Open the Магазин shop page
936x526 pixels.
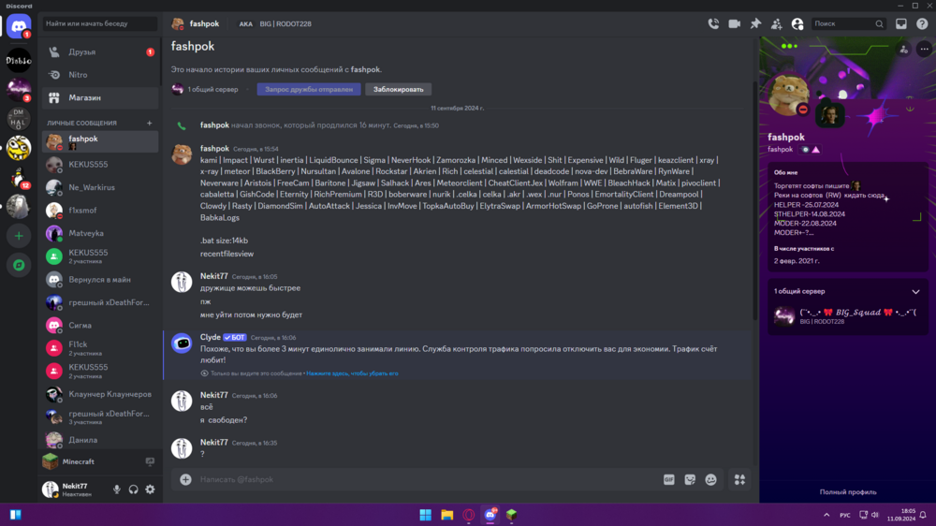point(100,98)
